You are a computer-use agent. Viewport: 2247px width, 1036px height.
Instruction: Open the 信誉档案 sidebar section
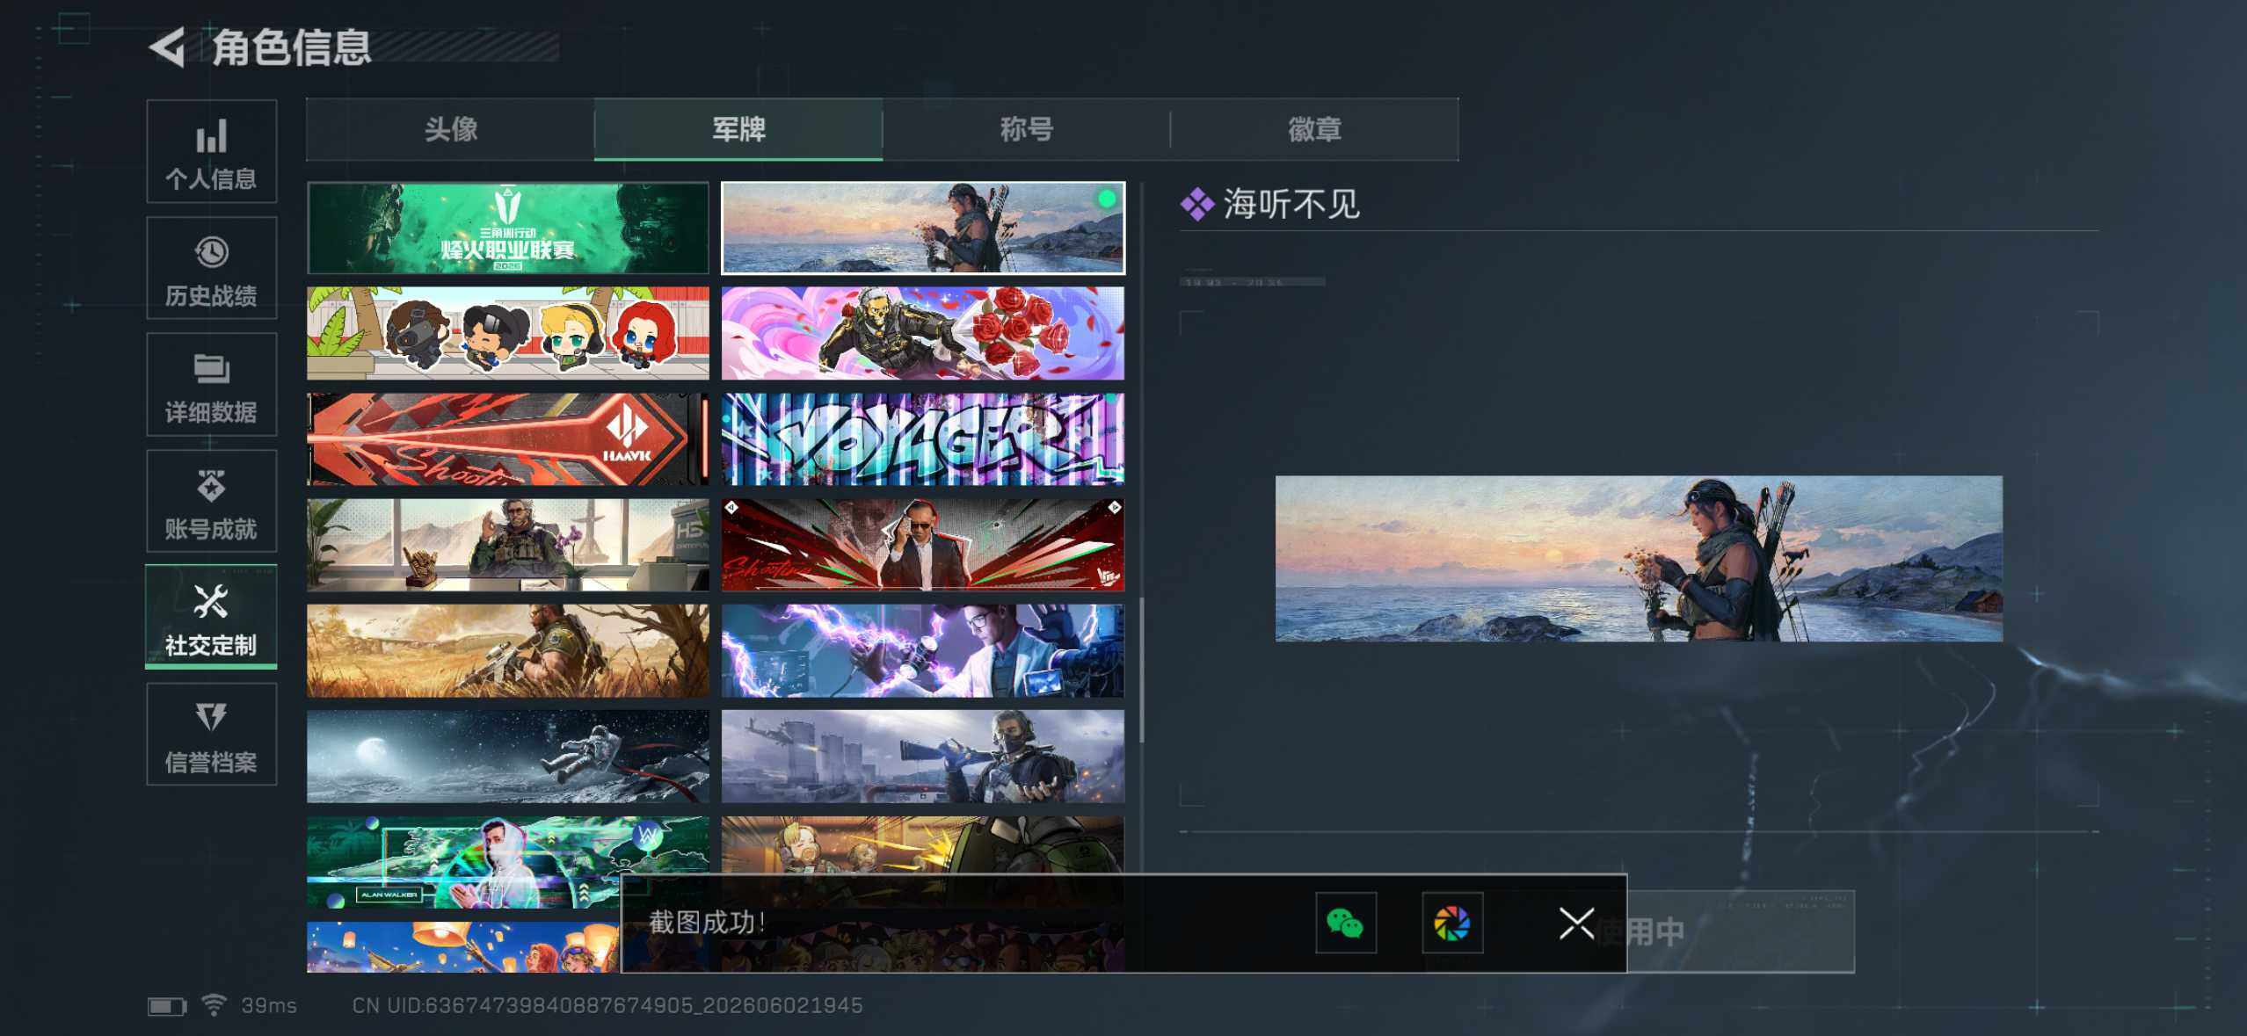tap(211, 734)
